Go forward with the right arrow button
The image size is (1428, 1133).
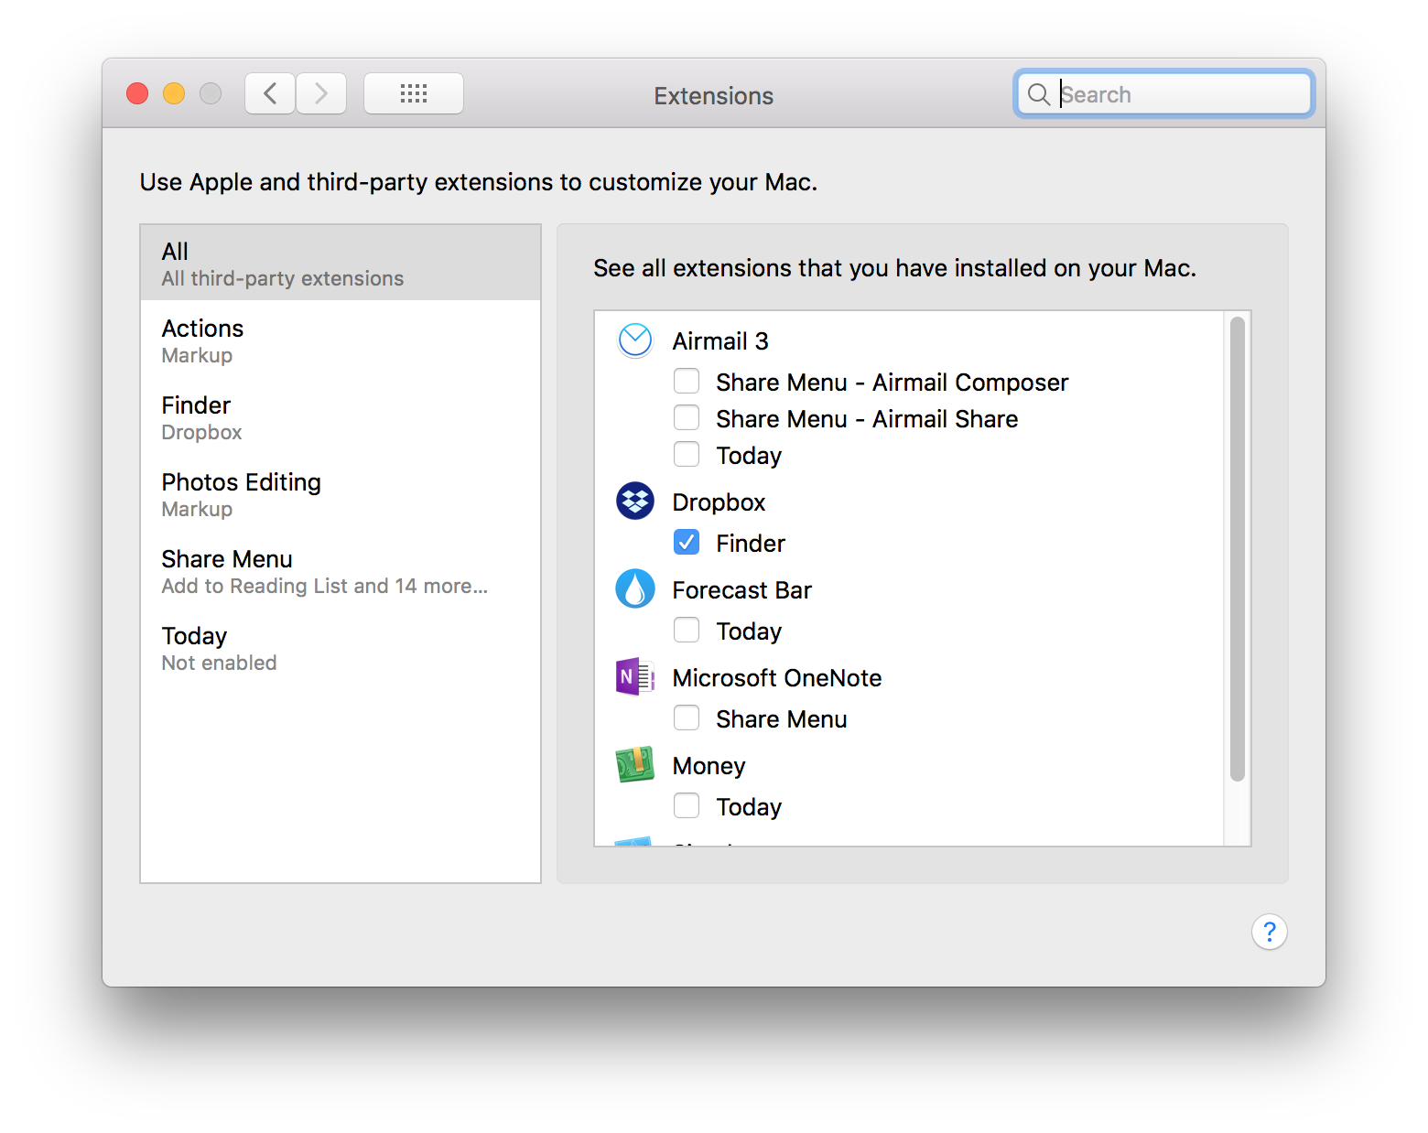tap(321, 93)
